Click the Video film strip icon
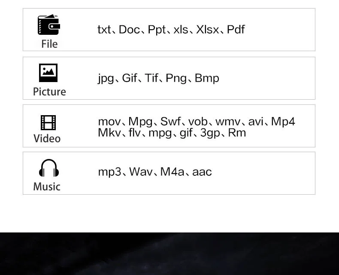Viewport: 339px width, 275px height. [48, 122]
